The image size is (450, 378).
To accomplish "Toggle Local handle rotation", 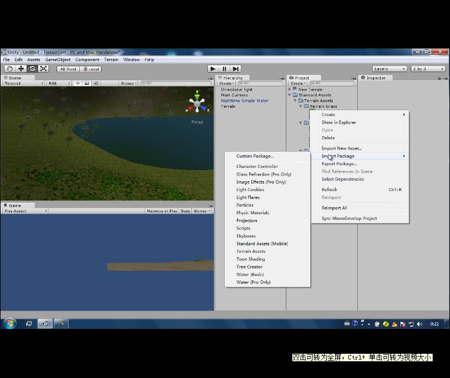I will point(91,69).
